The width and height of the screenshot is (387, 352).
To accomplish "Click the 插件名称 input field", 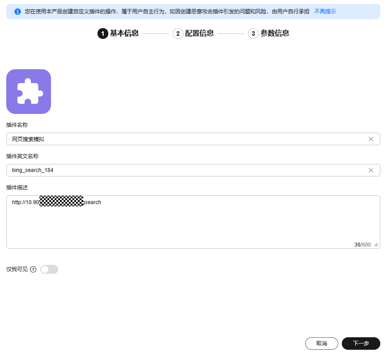I will (193, 139).
